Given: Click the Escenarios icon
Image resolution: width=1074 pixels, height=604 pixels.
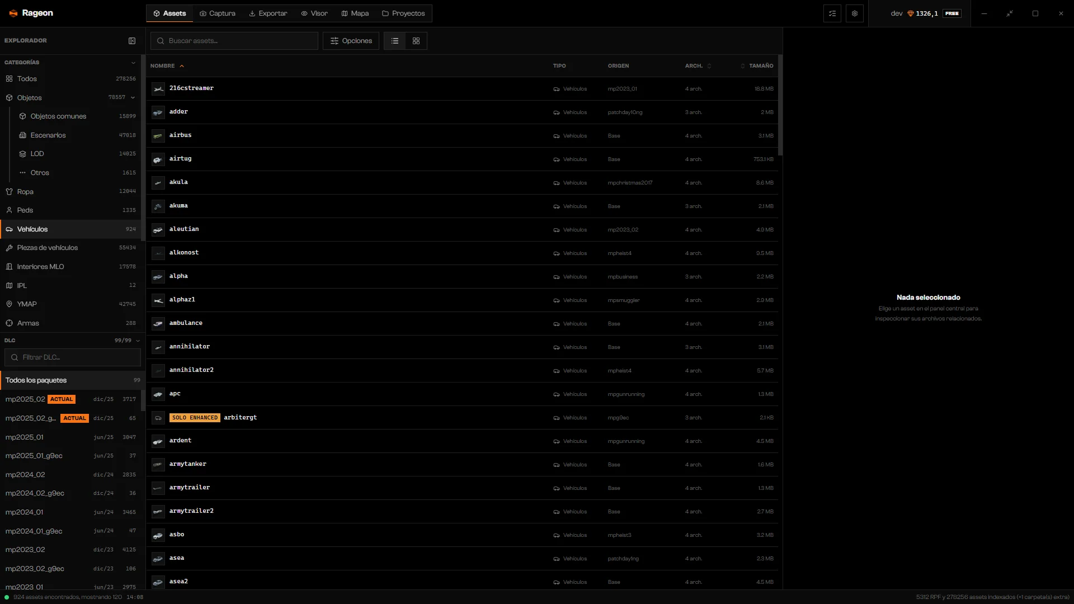Looking at the screenshot, I should pos(22,135).
